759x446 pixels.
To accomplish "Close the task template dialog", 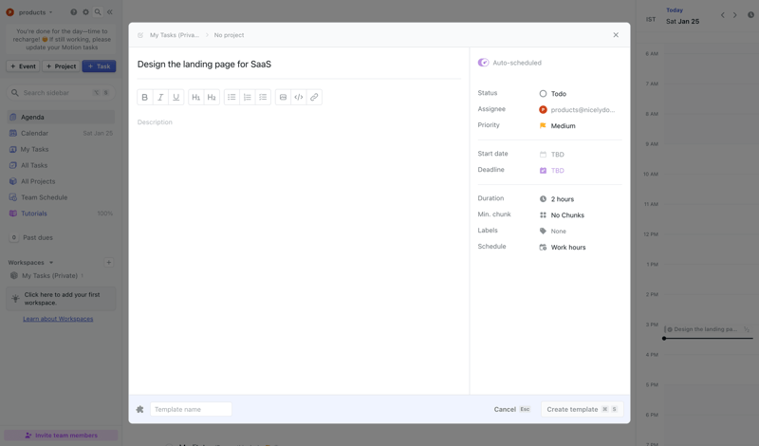I will point(616,35).
